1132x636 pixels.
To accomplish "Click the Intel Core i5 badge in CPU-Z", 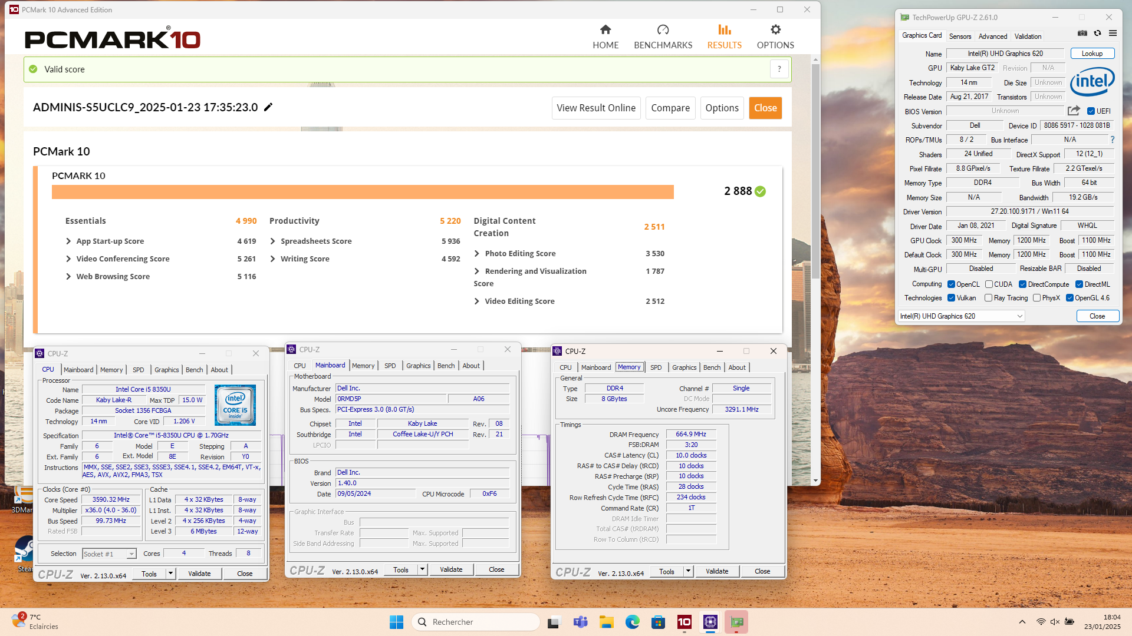I will 235,405.
